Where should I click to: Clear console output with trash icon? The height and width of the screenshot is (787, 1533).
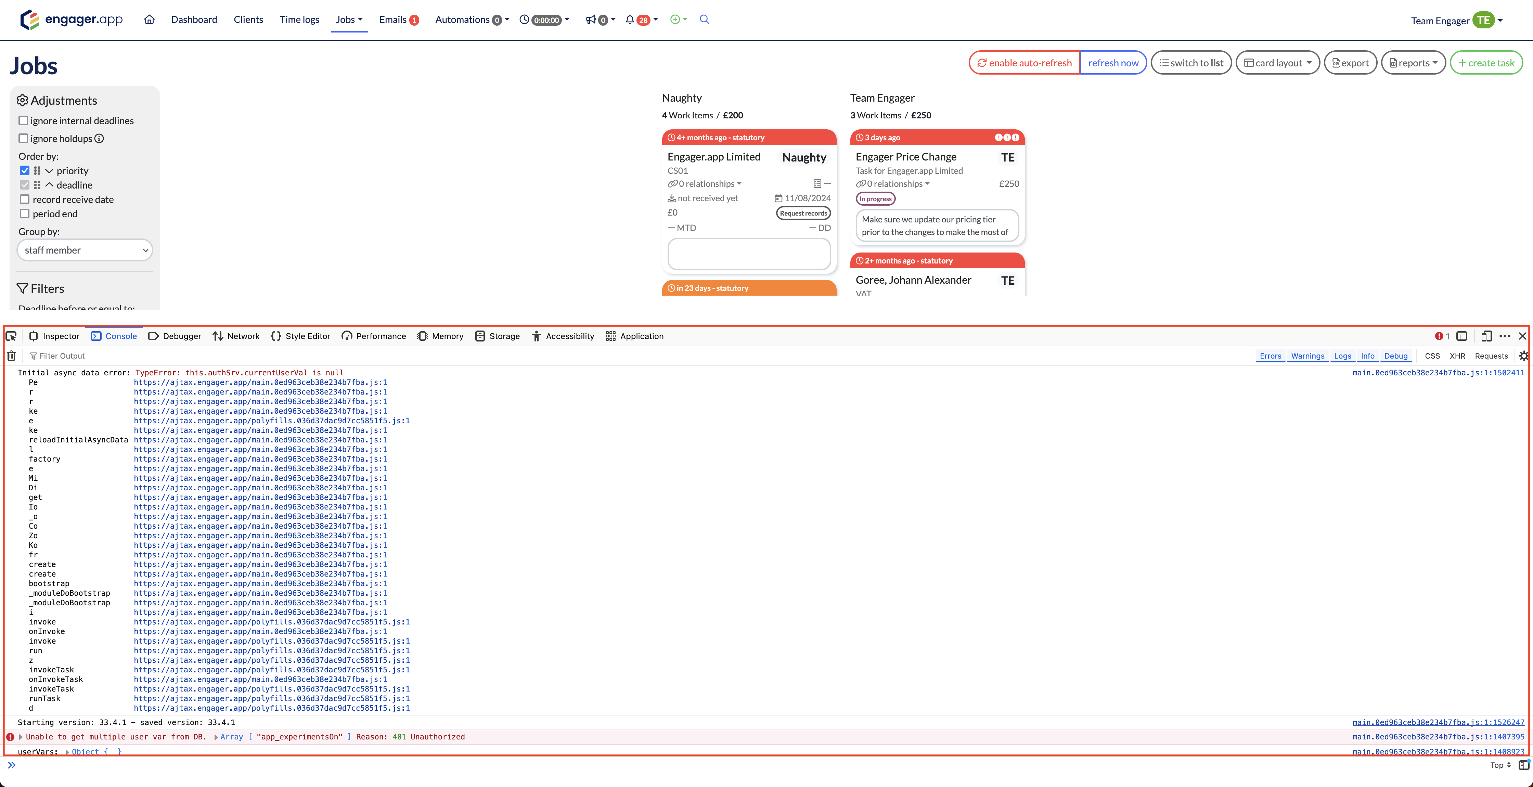coord(11,356)
